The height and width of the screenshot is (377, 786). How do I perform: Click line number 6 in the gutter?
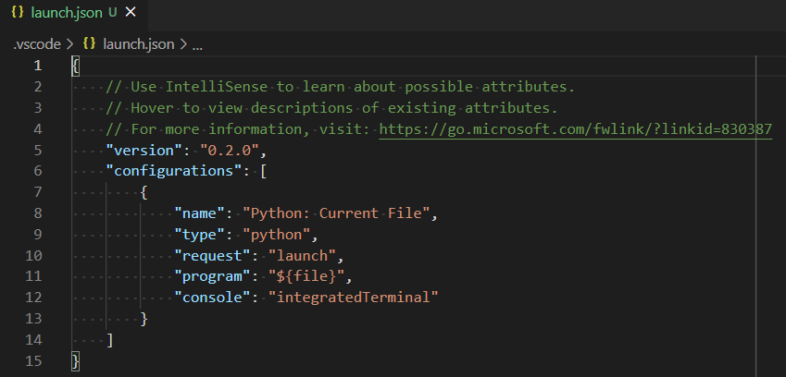pos(38,172)
